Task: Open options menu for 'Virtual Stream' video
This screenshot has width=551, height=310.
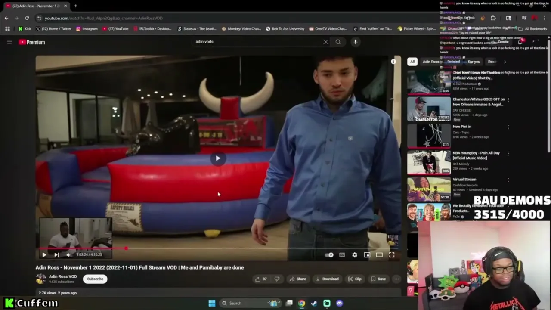Action: (508, 180)
